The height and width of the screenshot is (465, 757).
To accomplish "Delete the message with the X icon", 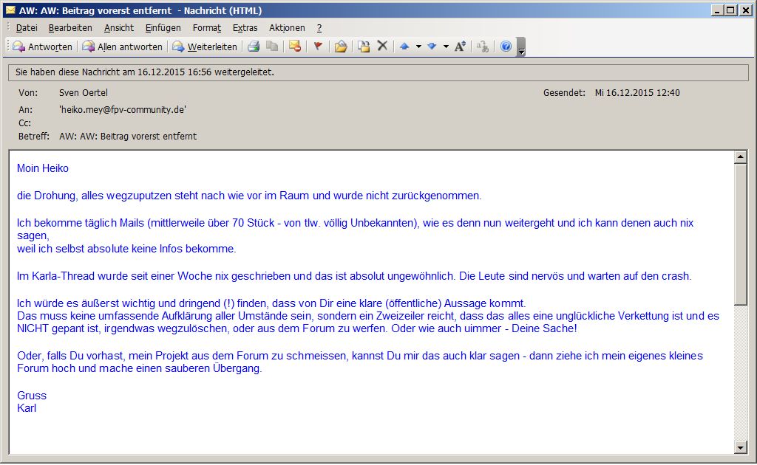I will (x=382, y=46).
